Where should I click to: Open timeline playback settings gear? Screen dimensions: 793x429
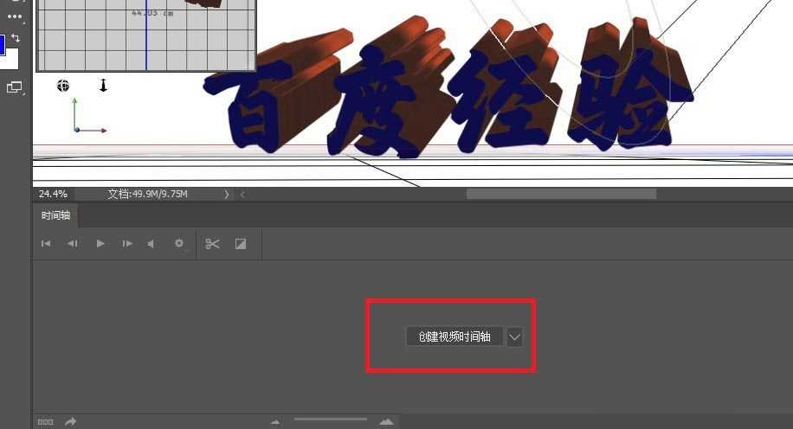179,244
